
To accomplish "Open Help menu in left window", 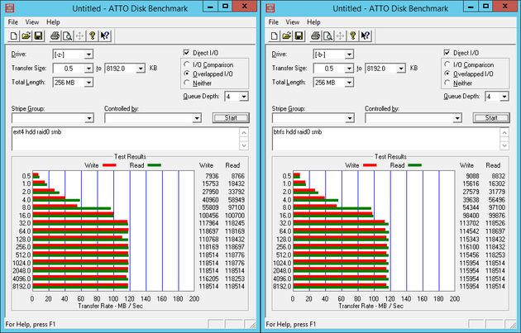I will point(53,22).
